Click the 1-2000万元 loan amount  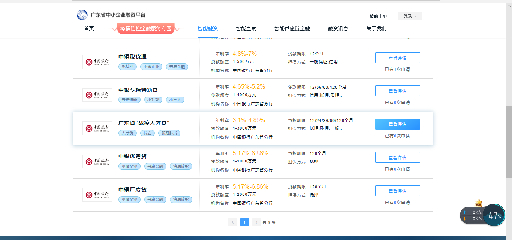(x=245, y=195)
